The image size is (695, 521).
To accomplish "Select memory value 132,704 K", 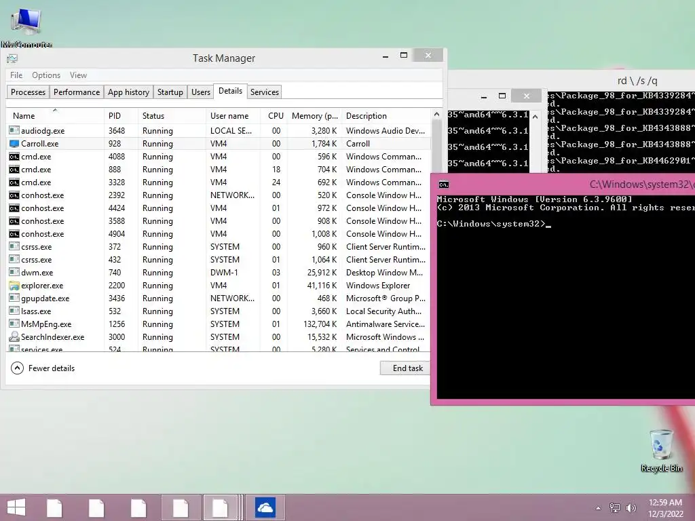I will pyautogui.click(x=320, y=324).
